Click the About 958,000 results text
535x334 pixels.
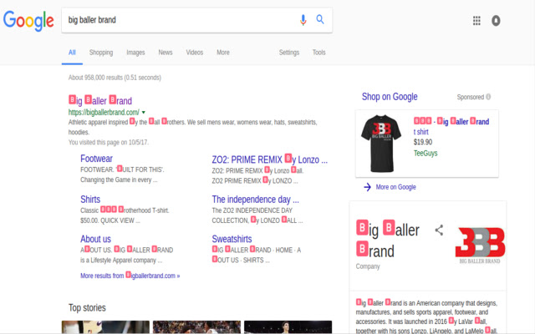[x=115, y=78]
